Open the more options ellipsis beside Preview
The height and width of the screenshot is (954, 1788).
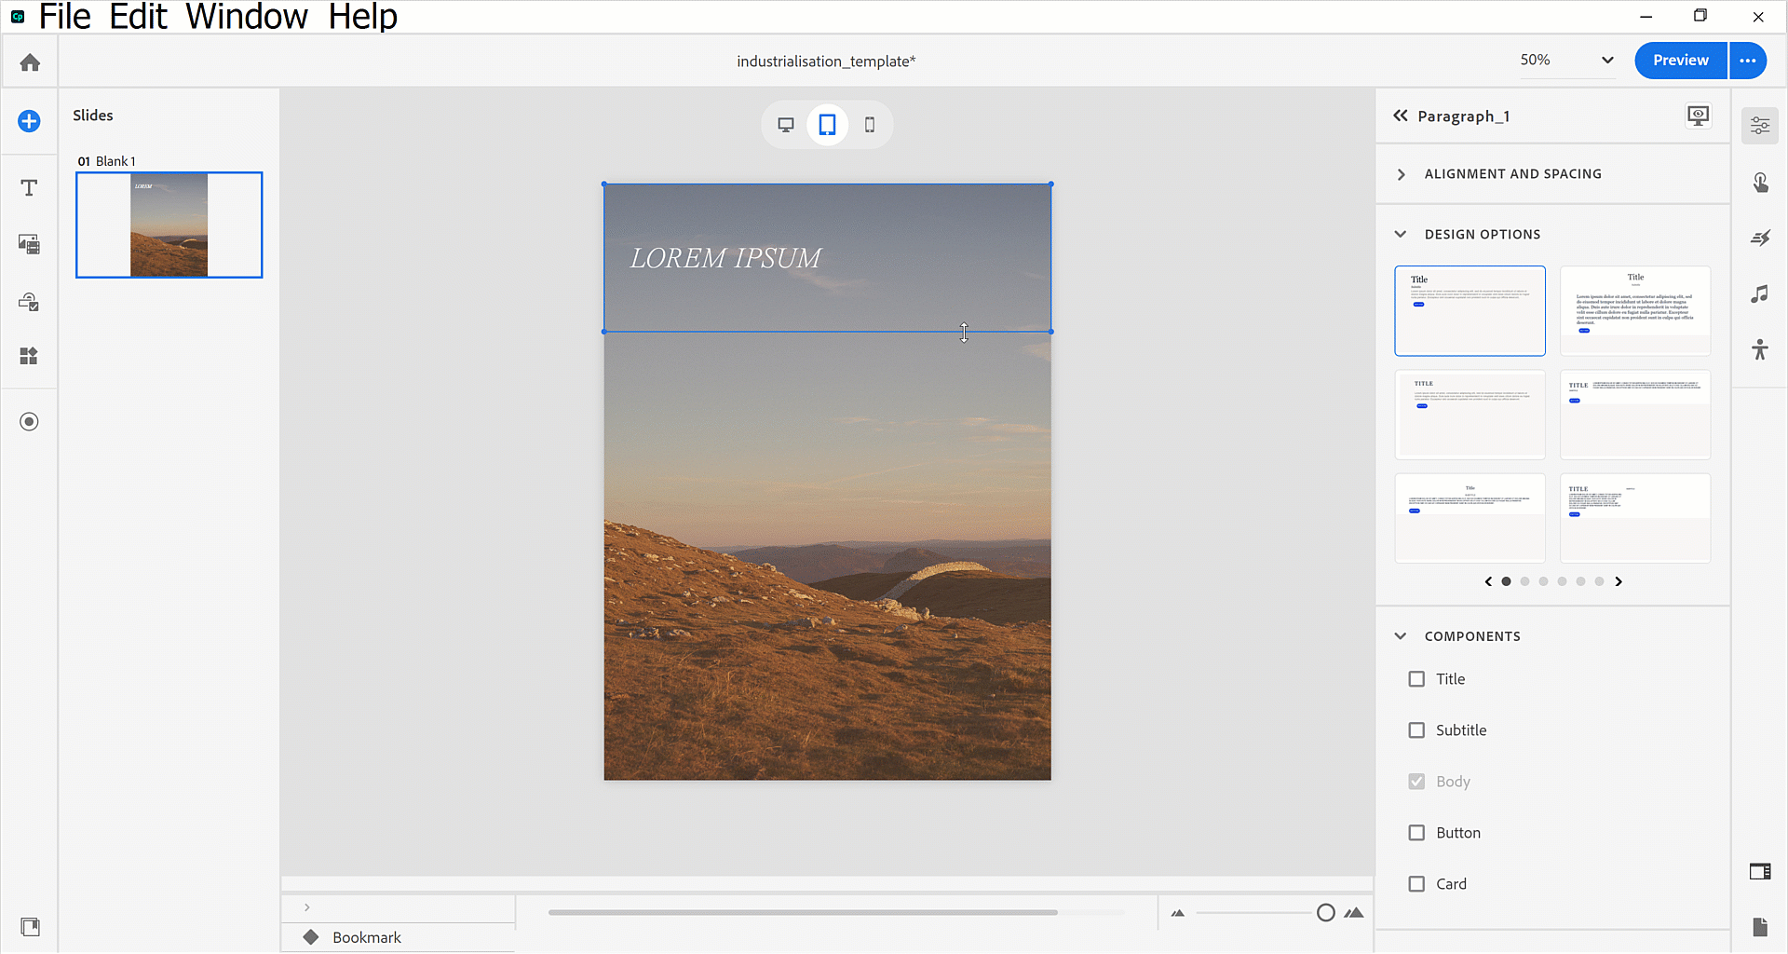pos(1748,61)
